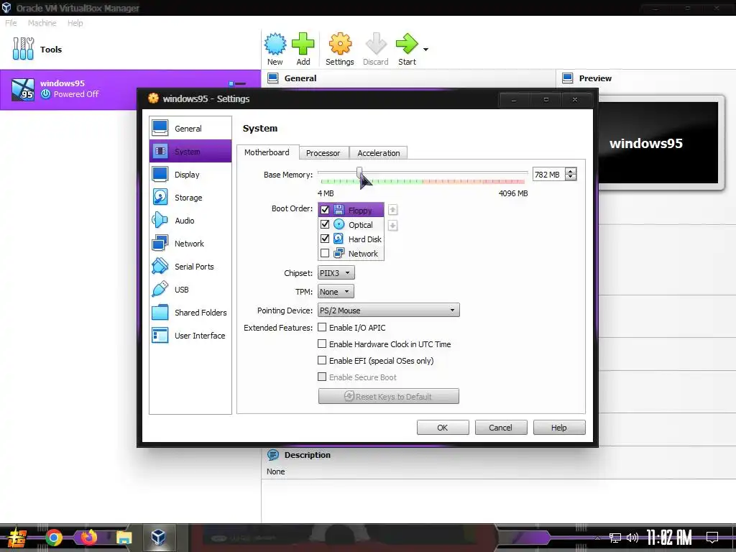Open the Network settings category
Screen dimensions: 736x552
coord(190,243)
